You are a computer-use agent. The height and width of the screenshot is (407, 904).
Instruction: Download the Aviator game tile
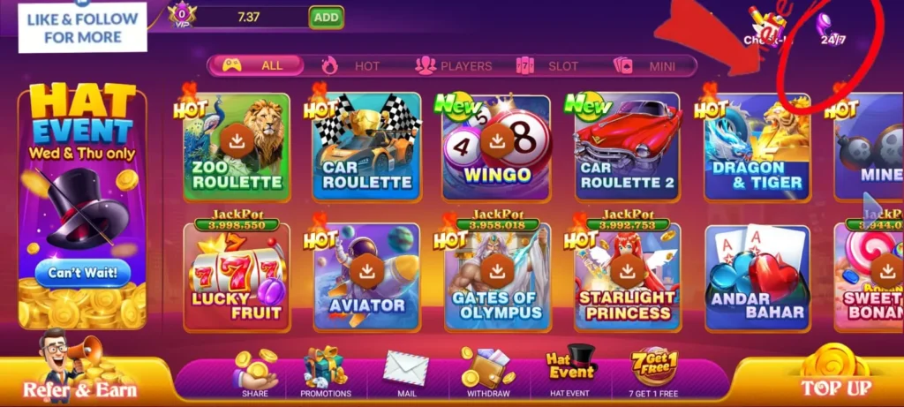367,276
